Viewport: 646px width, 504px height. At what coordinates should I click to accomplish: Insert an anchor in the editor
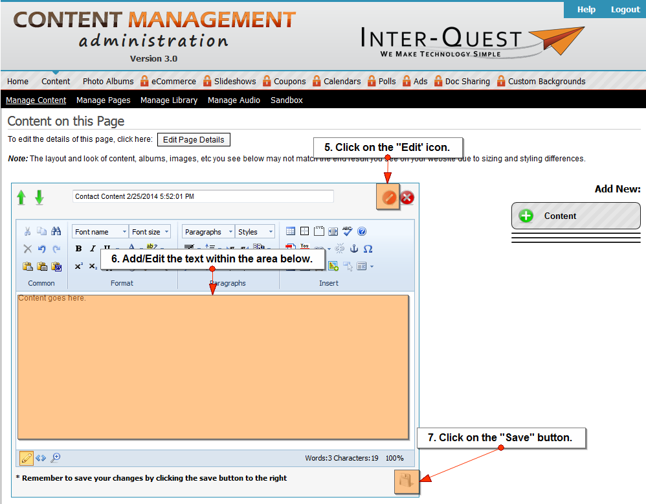point(353,249)
